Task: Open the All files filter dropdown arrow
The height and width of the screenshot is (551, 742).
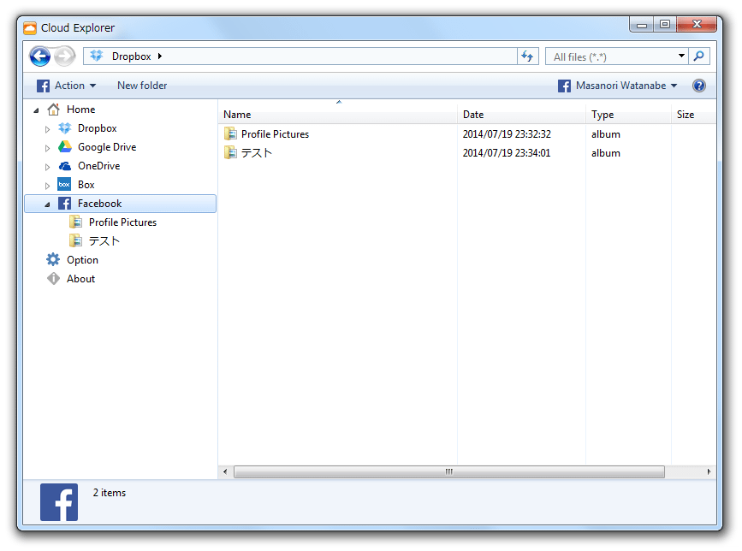Action: pos(681,56)
